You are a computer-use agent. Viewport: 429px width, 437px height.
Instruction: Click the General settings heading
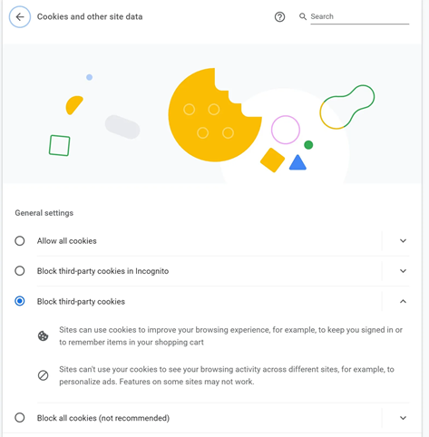coord(44,213)
